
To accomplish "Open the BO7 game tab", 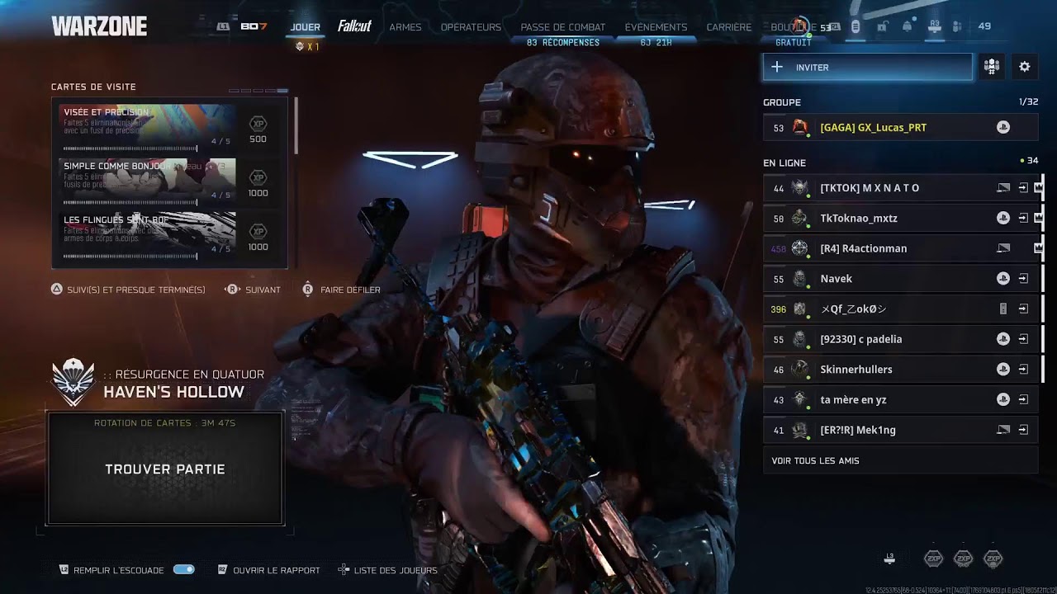I will point(254,26).
